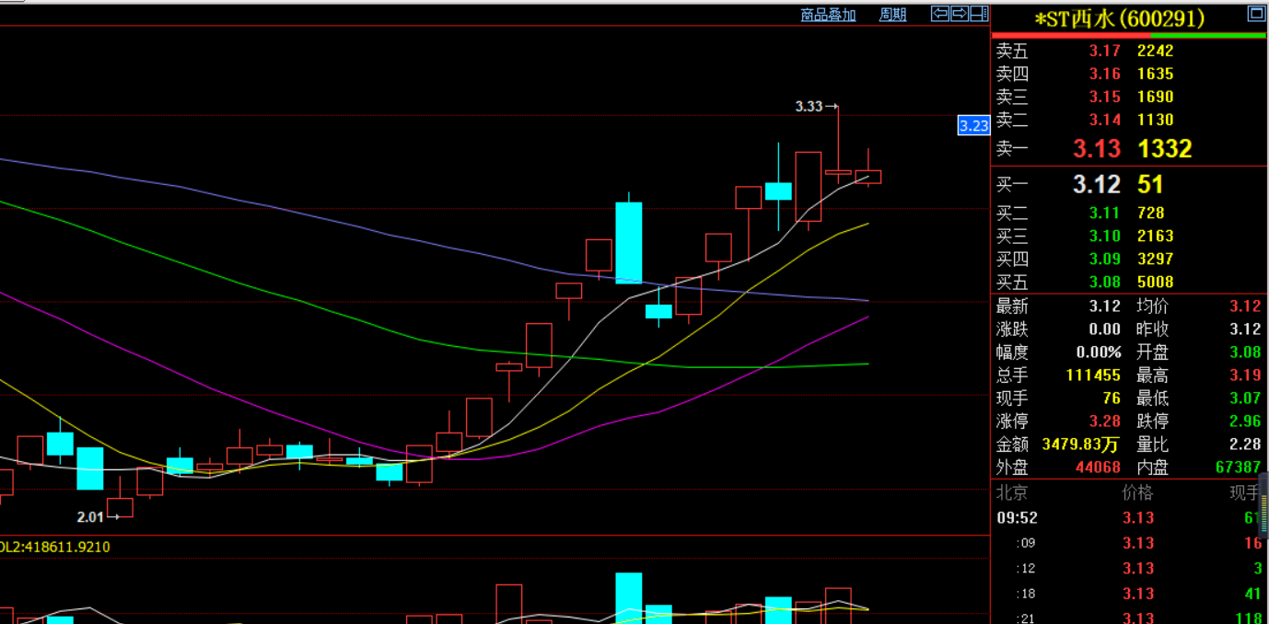
Task: Click the *ST西水 (600291) stock title
Action: click(1119, 18)
